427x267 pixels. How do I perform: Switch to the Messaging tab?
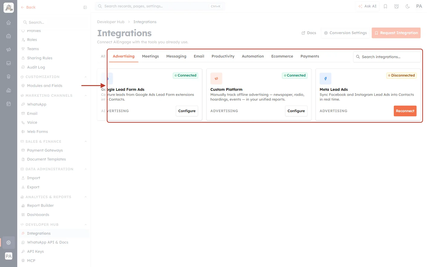tap(176, 56)
